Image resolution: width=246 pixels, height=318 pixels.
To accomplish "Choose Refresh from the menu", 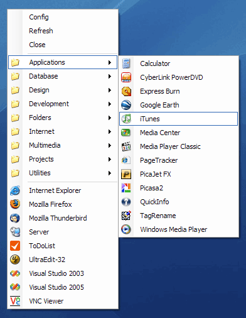I will 63,31.
